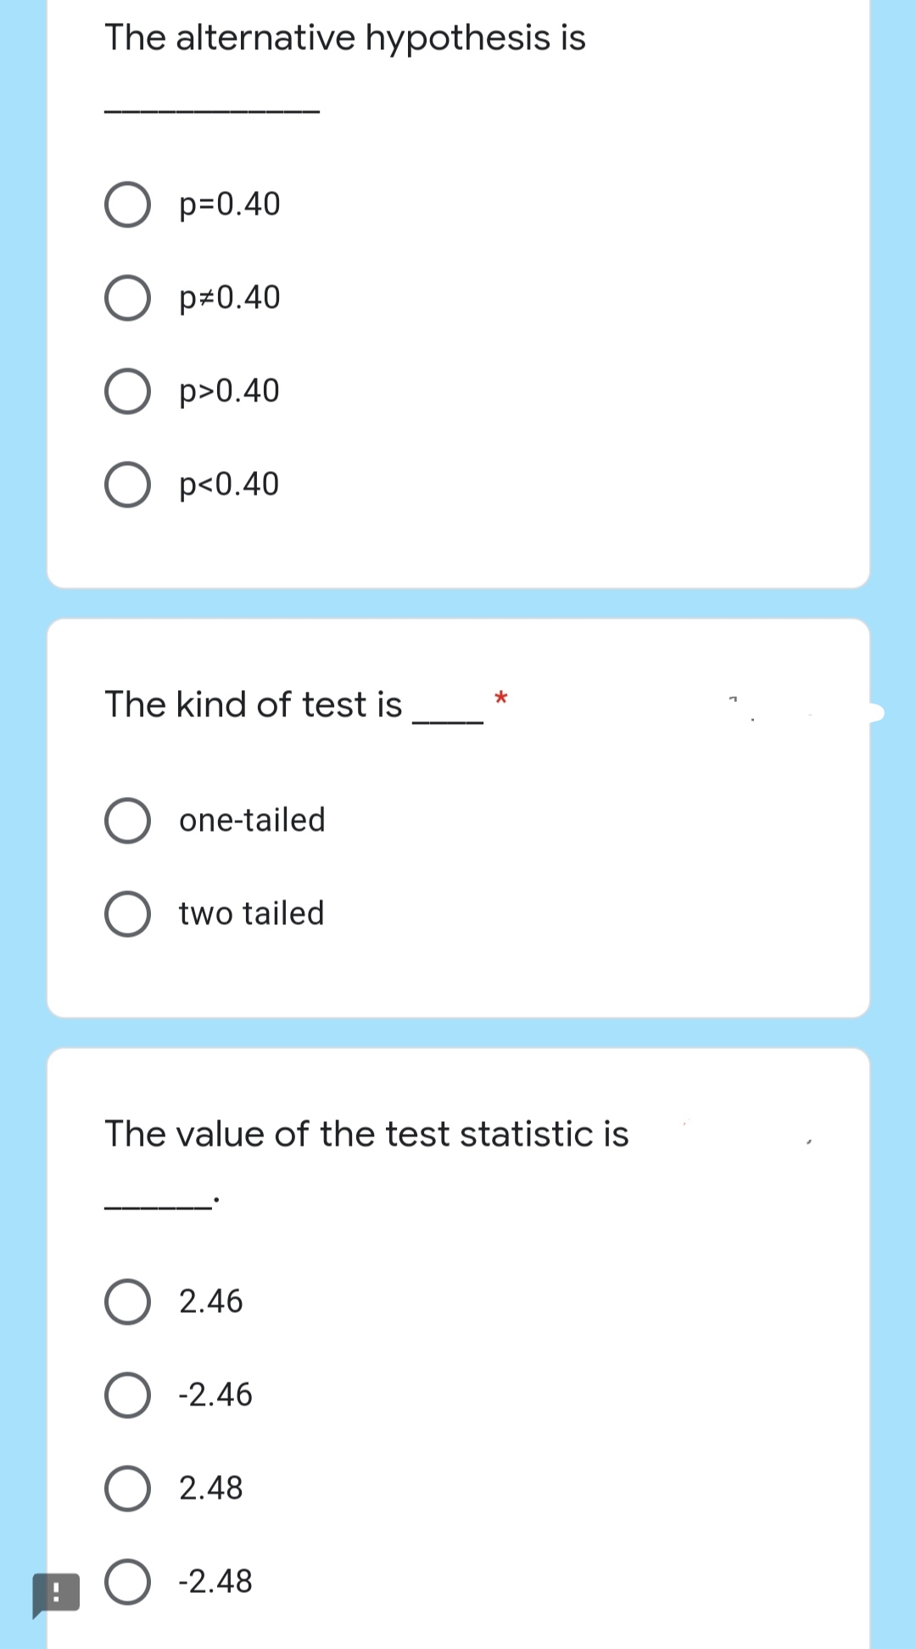Select one-tailed as the kind of test

[x=128, y=821]
